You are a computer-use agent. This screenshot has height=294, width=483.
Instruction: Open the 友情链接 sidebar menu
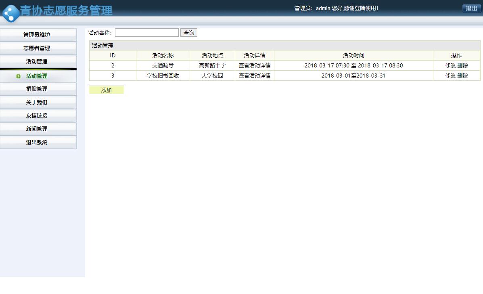click(38, 115)
